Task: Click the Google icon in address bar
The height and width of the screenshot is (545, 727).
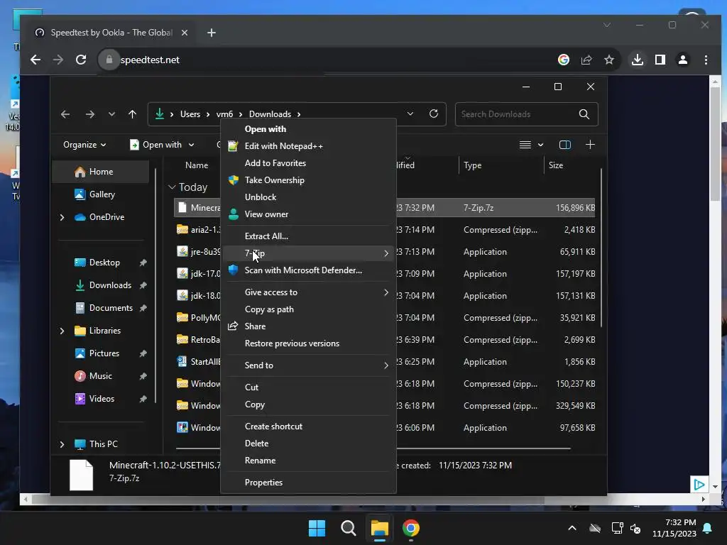Action: 563,60
